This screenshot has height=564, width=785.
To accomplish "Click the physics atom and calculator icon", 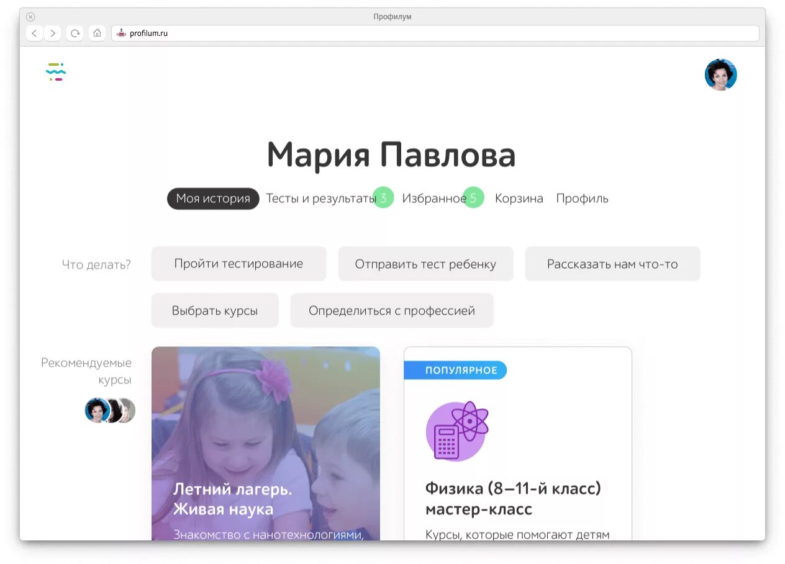I will pos(457,431).
